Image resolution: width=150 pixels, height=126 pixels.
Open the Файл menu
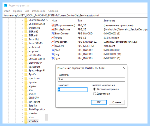tap(7, 11)
